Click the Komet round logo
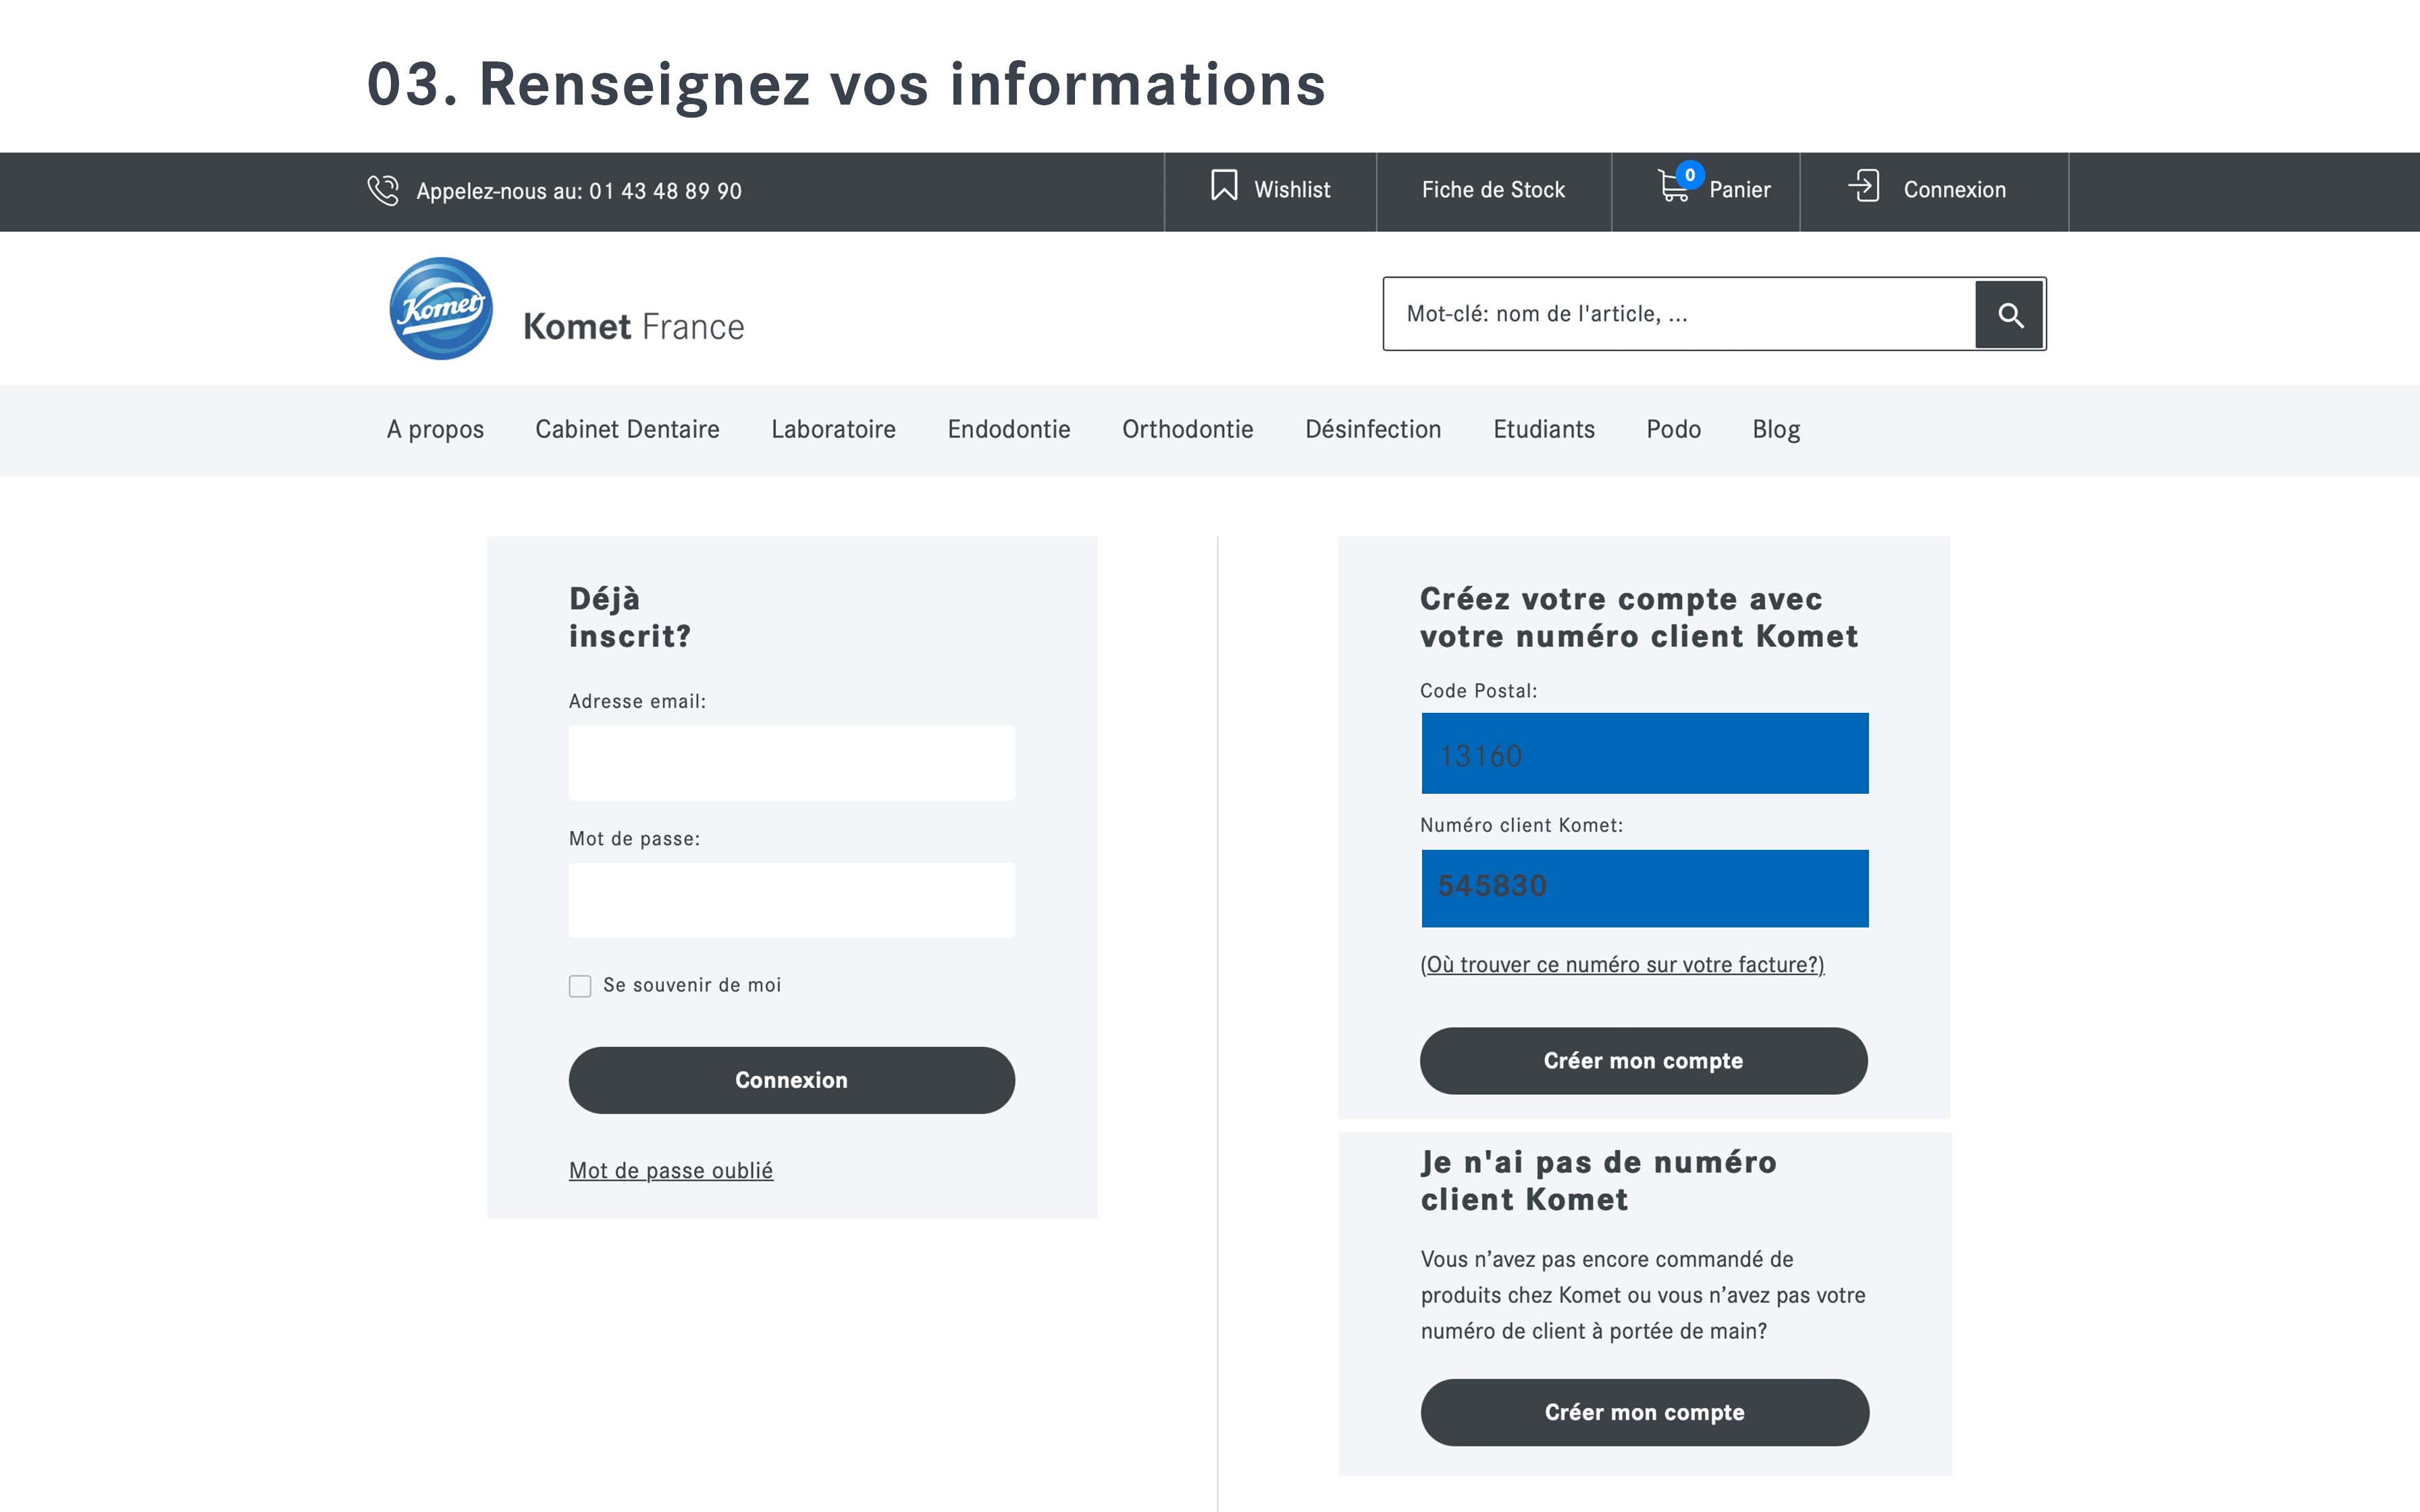This screenshot has height=1512, width=2420. pyautogui.click(x=441, y=309)
